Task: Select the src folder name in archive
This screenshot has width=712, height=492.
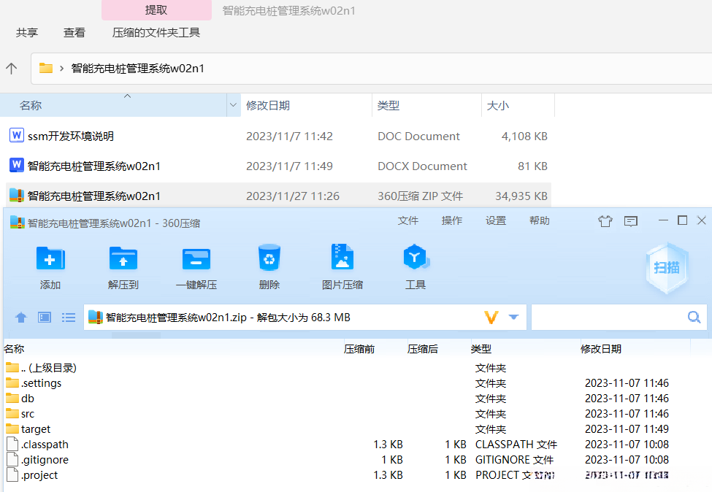Action: coord(28,413)
